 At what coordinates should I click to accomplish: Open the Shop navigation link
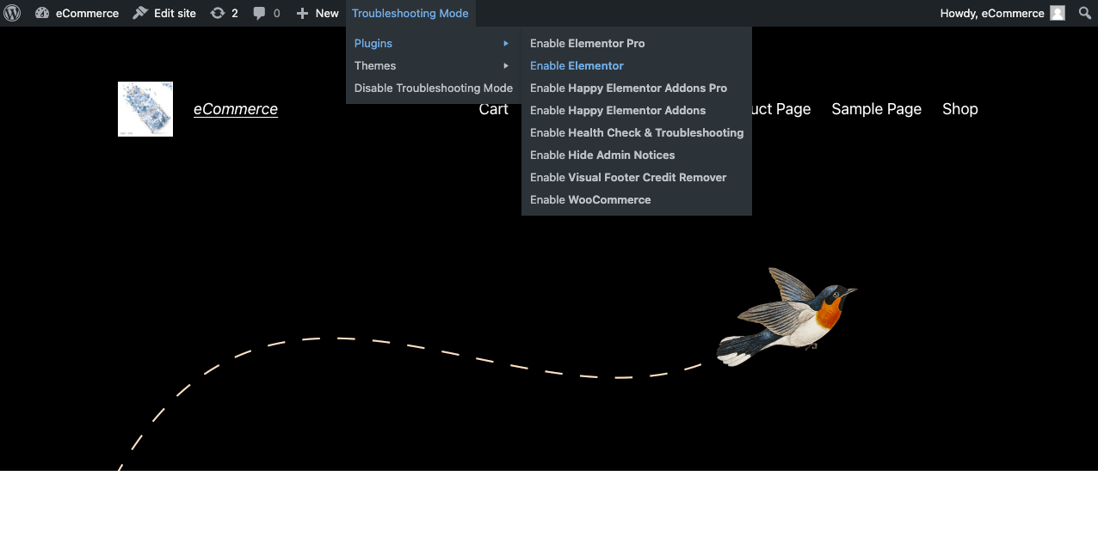tap(960, 109)
